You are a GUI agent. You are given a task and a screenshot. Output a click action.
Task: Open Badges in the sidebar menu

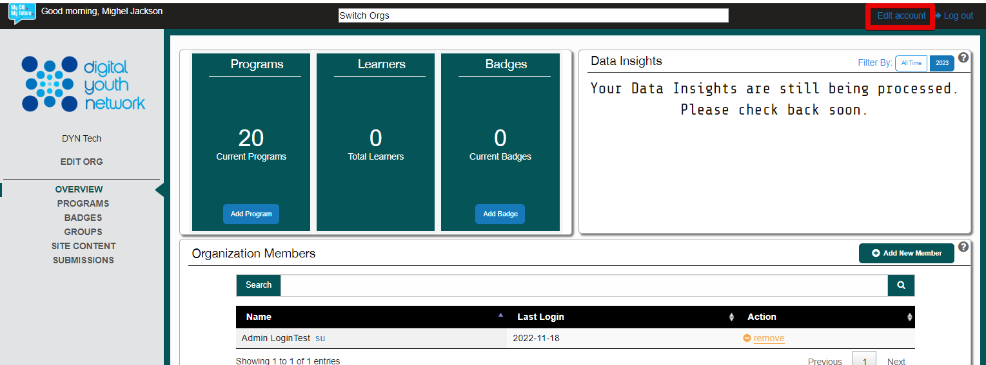pos(83,218)
